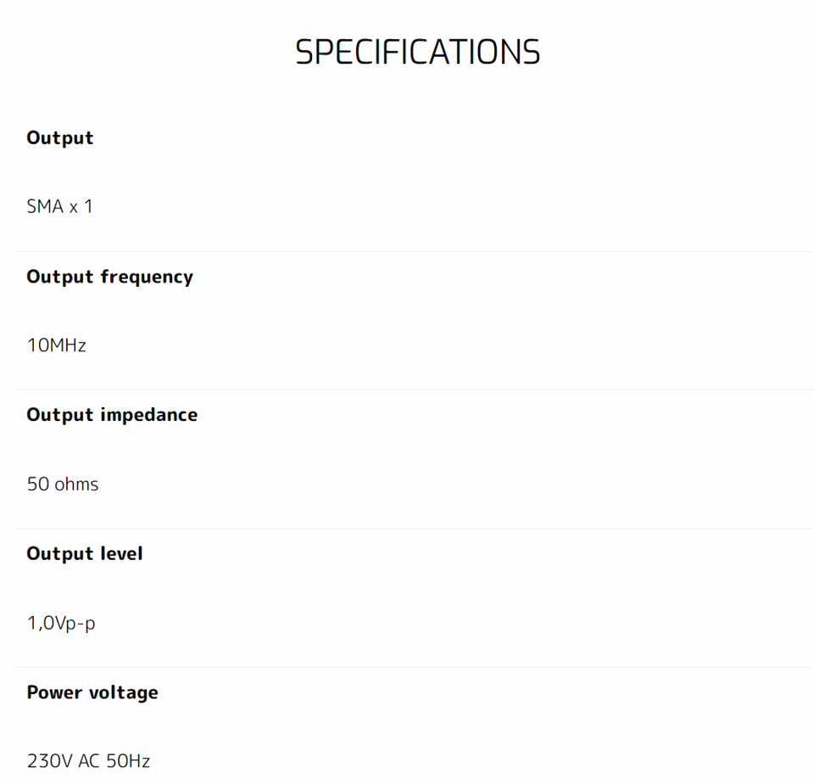Select the Output impedance label
This screenshot has height=779, width=813.
(112, 415)
